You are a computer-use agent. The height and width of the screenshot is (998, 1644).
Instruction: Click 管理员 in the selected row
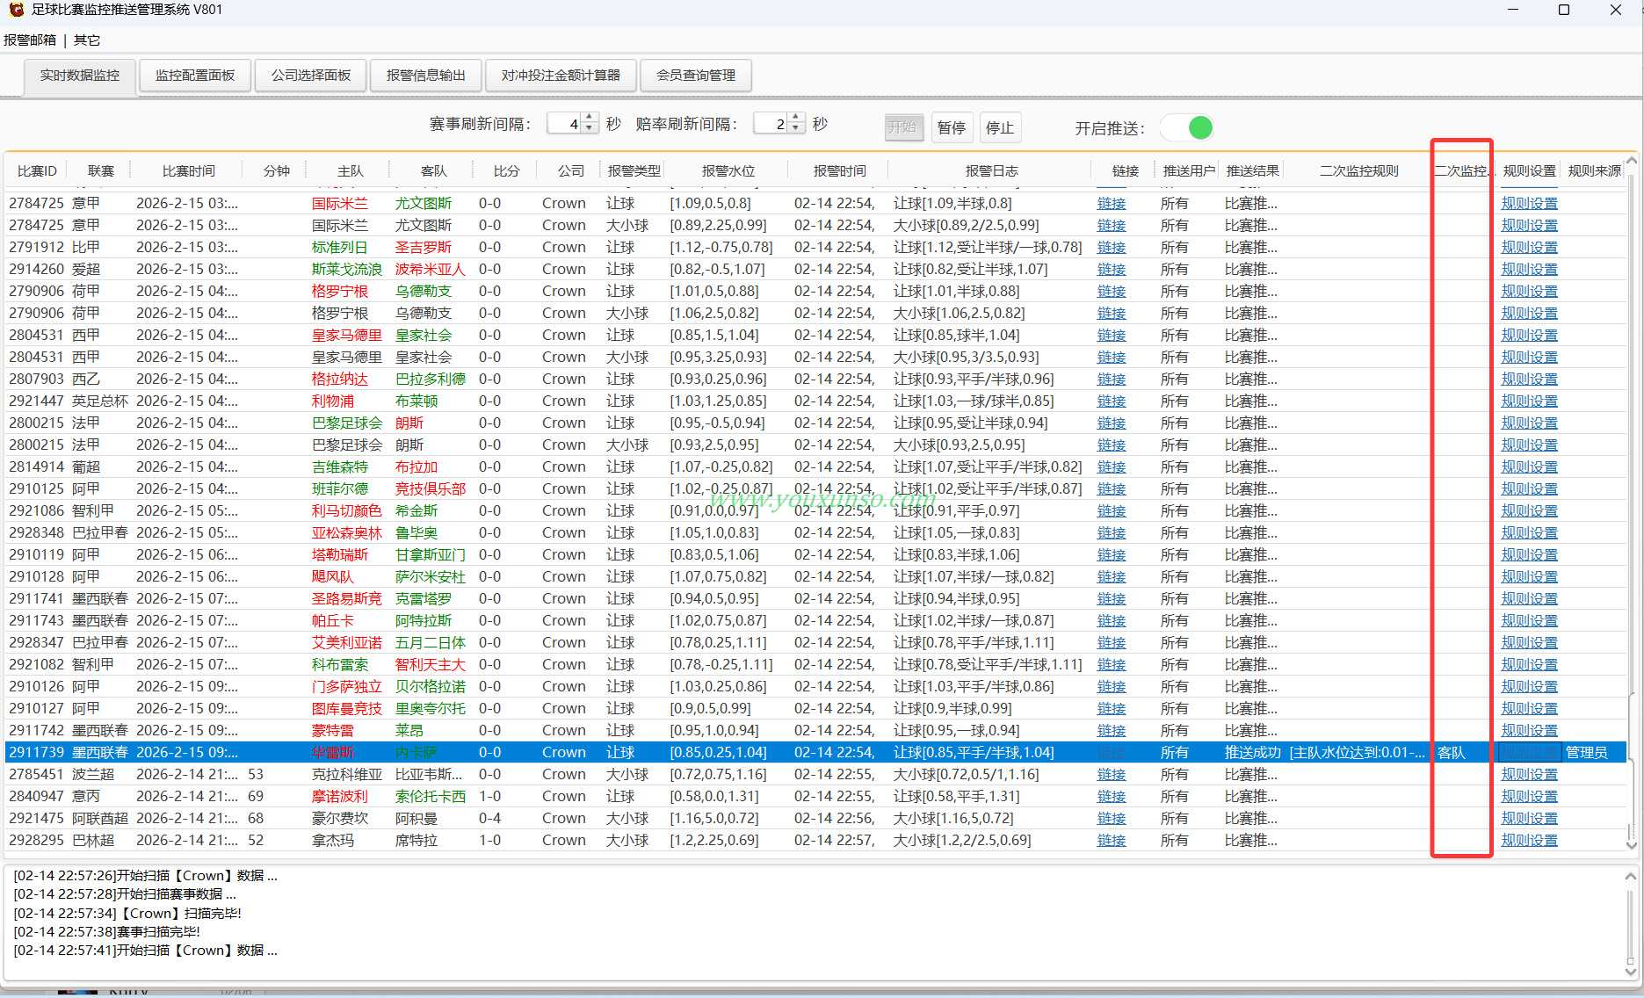(x=1587, y=753)
